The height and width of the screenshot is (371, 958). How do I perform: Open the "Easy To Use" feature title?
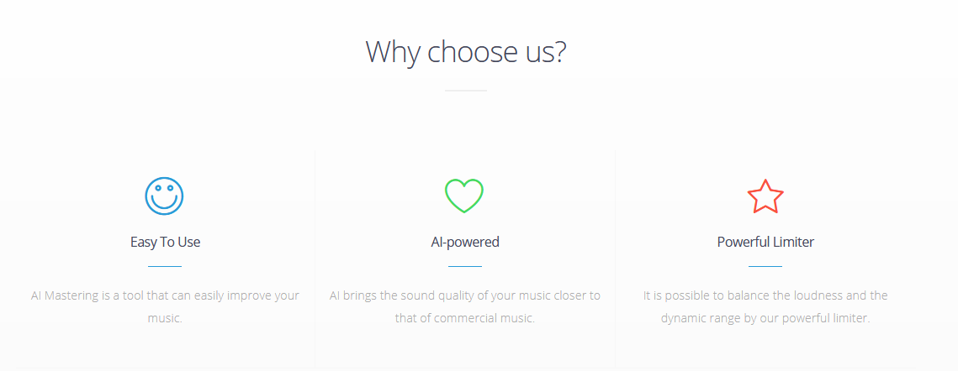(x=165, y=242)
